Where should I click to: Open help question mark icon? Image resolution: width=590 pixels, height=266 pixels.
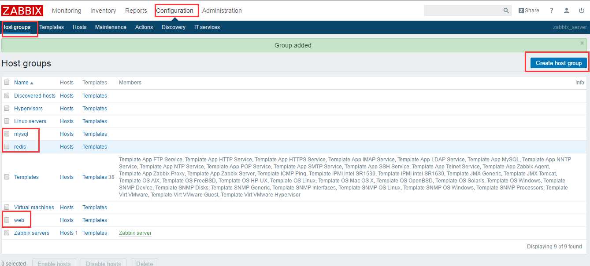(x=551, y=11)
